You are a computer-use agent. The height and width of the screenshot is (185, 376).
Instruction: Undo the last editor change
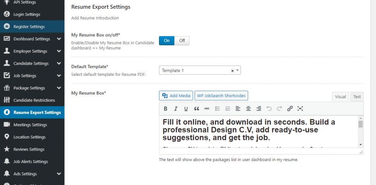269,109
